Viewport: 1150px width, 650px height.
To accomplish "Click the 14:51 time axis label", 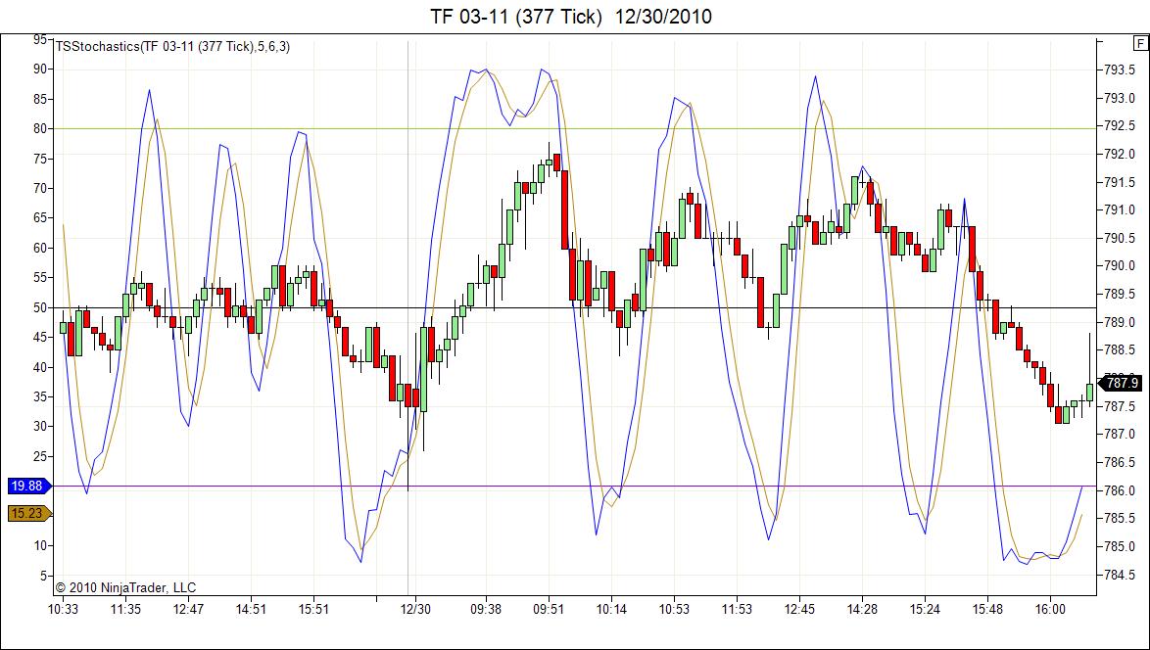I will tap(251, 610).
